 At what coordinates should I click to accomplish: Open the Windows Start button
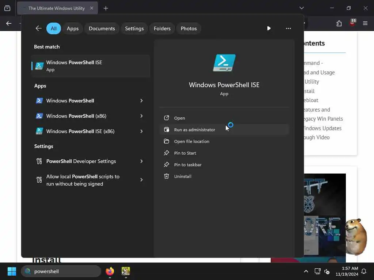[x=12, y=271]
